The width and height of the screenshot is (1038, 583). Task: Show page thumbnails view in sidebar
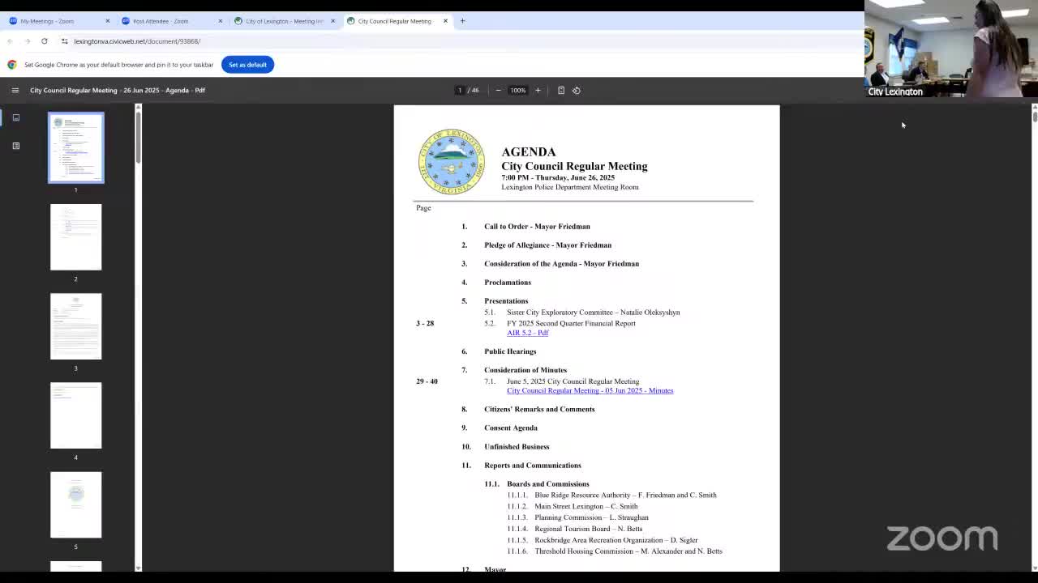click(x=15, y=117)
